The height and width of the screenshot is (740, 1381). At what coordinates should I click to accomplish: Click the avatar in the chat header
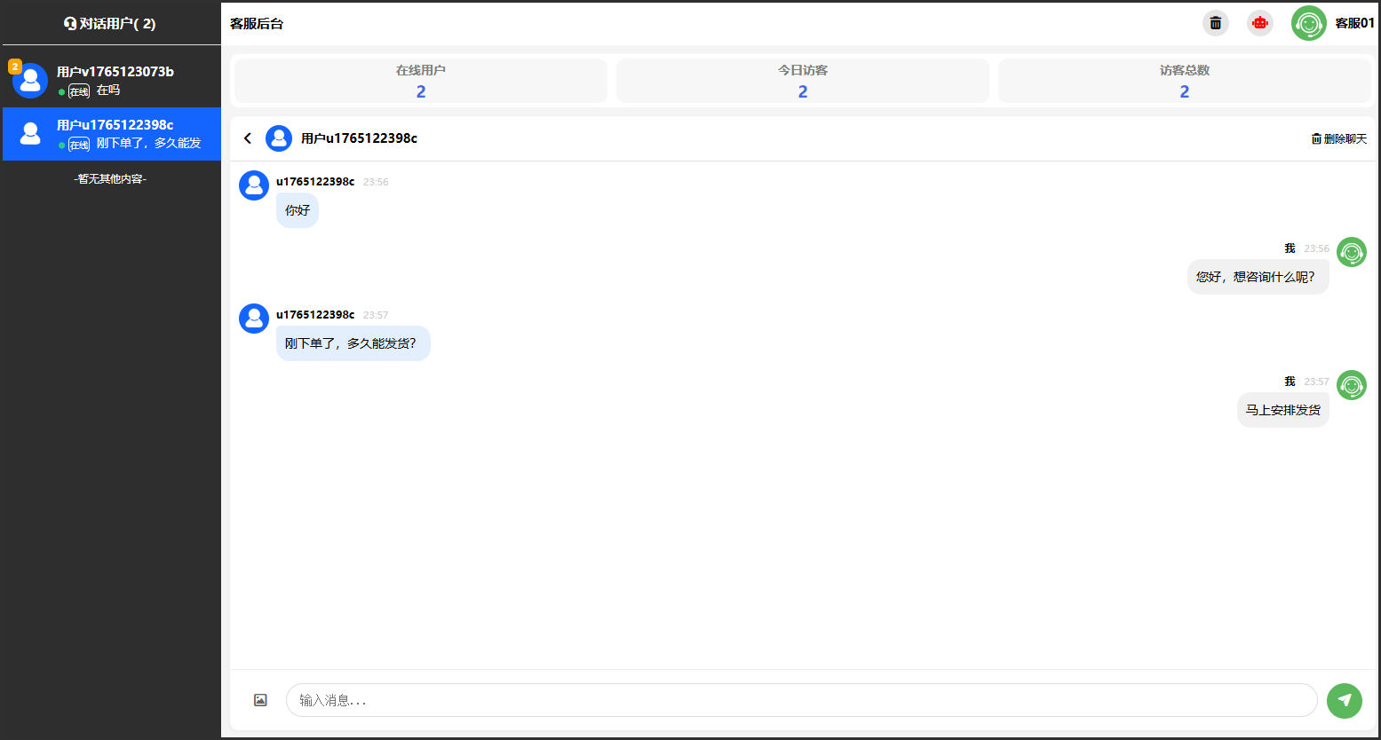279,138
